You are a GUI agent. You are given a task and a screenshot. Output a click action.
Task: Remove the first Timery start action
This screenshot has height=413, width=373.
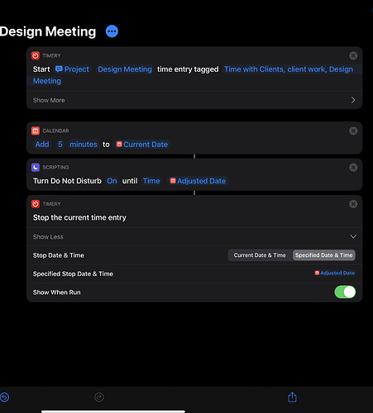pos(353,56)
